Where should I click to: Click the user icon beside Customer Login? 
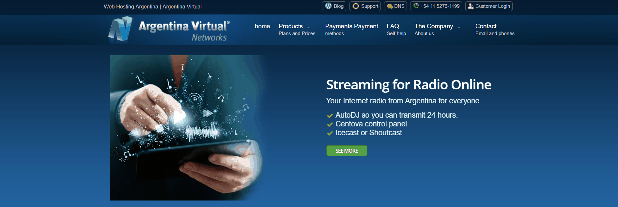pos(471,6)
